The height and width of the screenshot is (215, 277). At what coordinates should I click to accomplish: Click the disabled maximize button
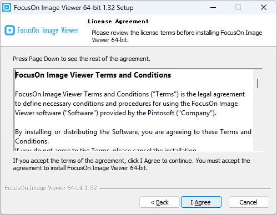tap(238, 7)
